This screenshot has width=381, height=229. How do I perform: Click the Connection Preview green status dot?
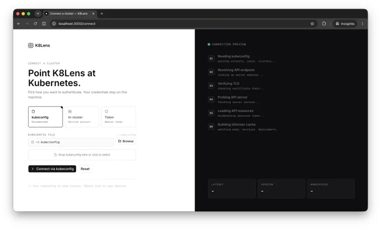point(209,44)
